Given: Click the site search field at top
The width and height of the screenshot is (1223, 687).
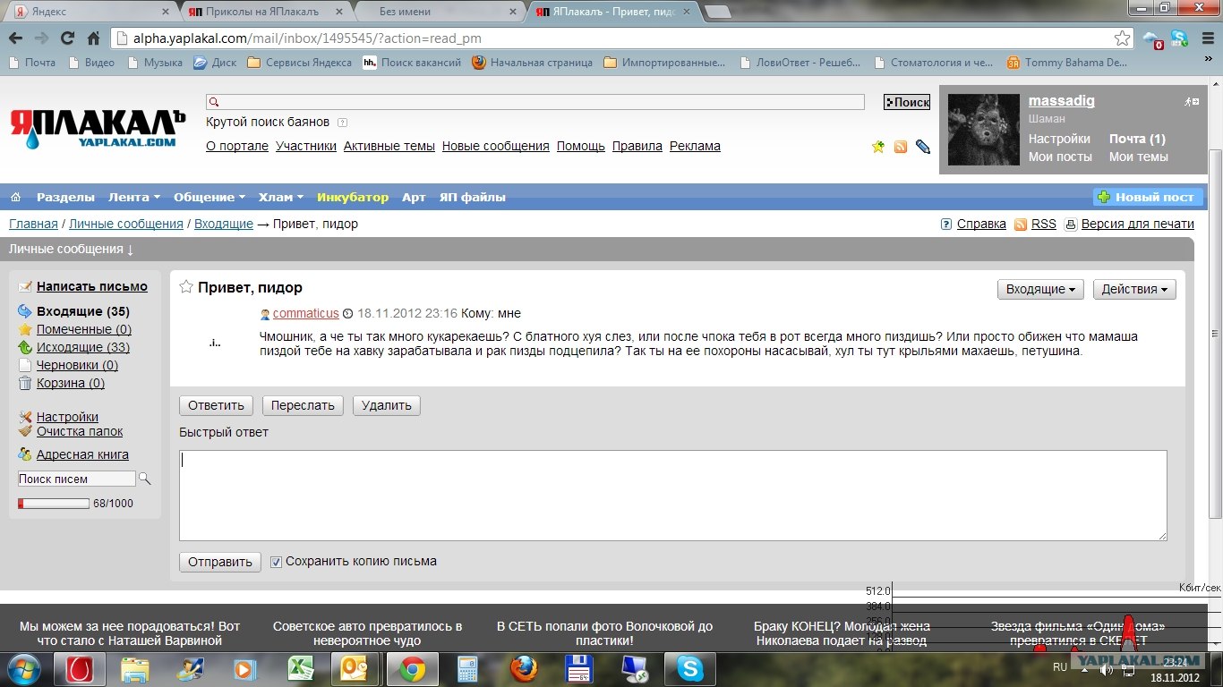Looking at the screenshot, I should click(x=535, y=102).
